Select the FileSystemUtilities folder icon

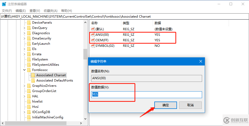click(x=29, y=65)
